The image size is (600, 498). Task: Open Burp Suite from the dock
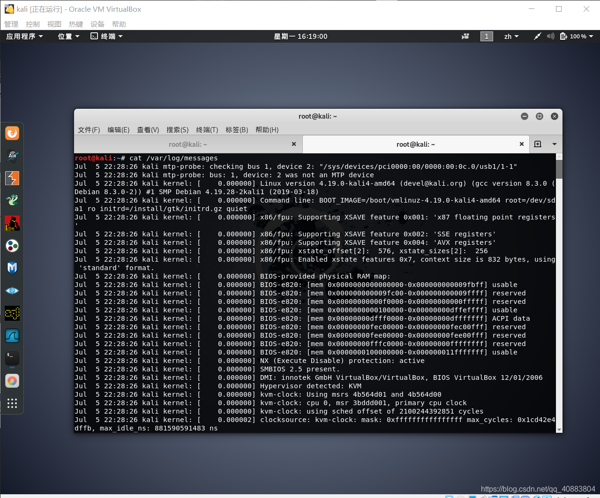point(12,178)
